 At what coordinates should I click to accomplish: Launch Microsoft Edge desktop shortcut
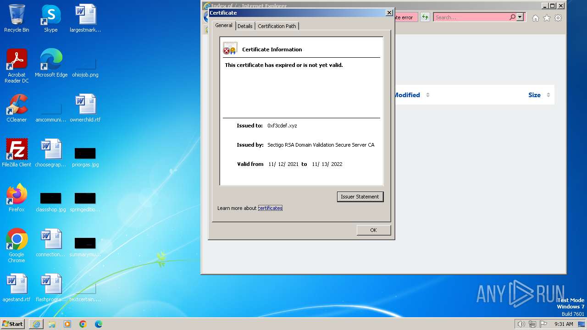coord(51,63)
